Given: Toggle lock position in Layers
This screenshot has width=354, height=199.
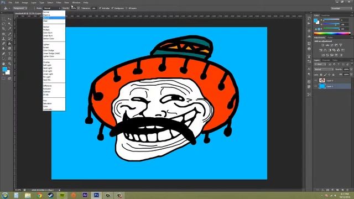Looking at the screenshot, I should [x=329, y=75].
